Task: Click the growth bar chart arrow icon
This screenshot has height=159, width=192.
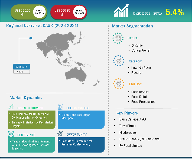Action: 121,11
